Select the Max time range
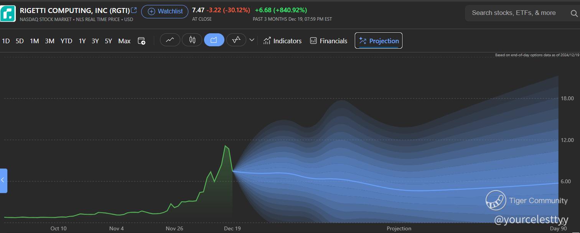This screenshot has width=580, height=233. tap(124, 41)
